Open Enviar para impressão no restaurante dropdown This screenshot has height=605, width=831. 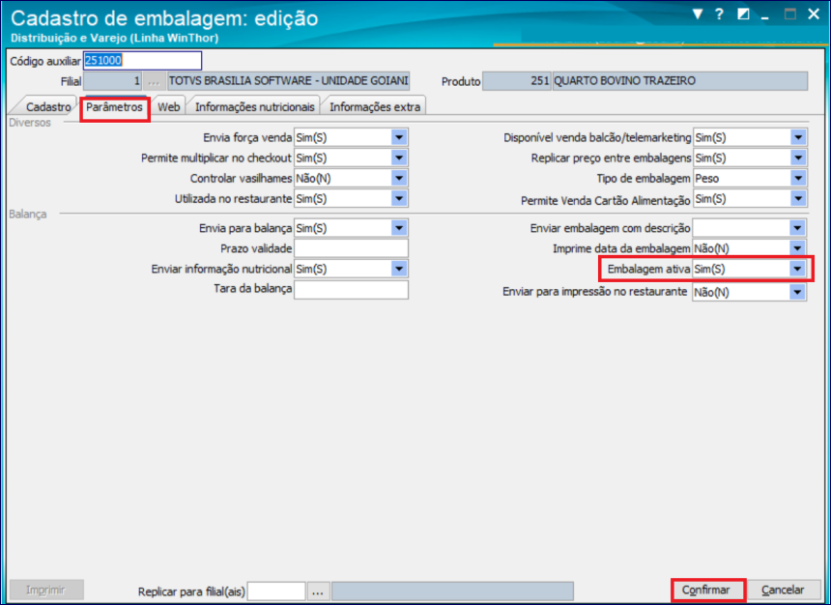tap(797, 292)
